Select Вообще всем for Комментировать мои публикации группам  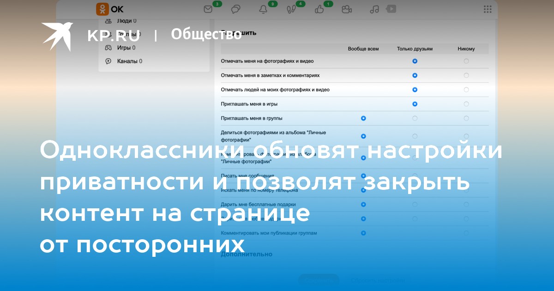[363, 233]
